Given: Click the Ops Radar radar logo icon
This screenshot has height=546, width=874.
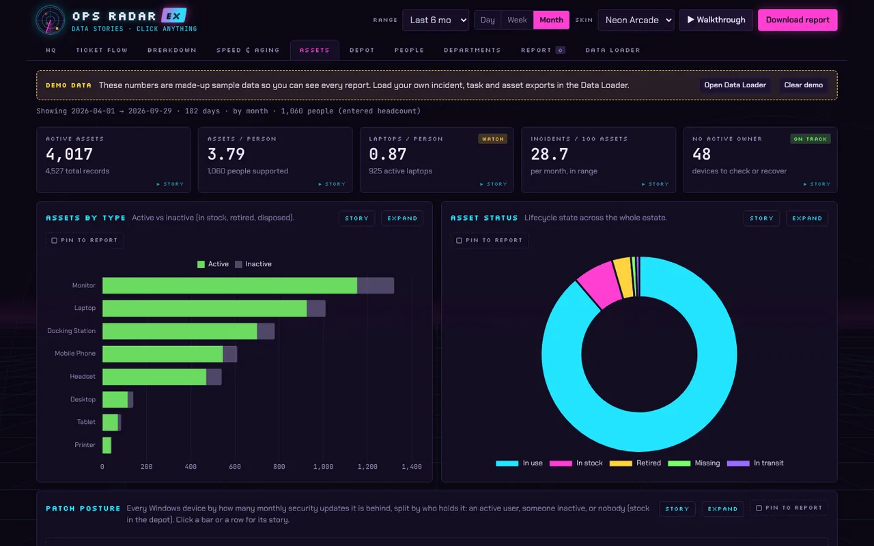Looking at the screenshot, I should point(51,20).
